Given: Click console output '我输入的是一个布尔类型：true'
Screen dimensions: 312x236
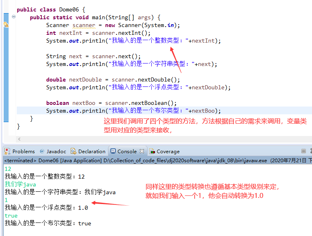Looking at the screenshot, I should [x=48, y=223].
